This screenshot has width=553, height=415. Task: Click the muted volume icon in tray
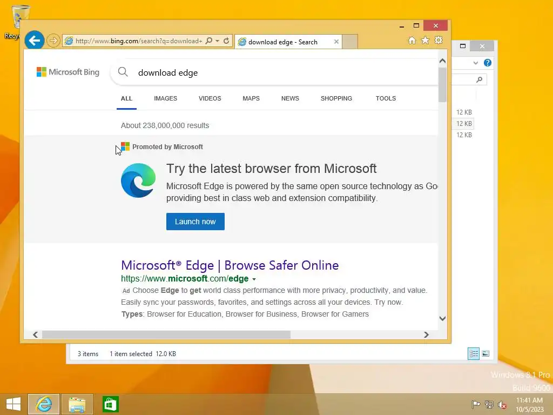point(502,404)
